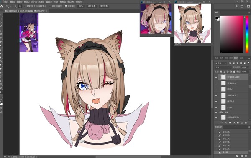Open the 历史记录 panel menu
This screenshot has width=251, height=158.
[249, 127]
